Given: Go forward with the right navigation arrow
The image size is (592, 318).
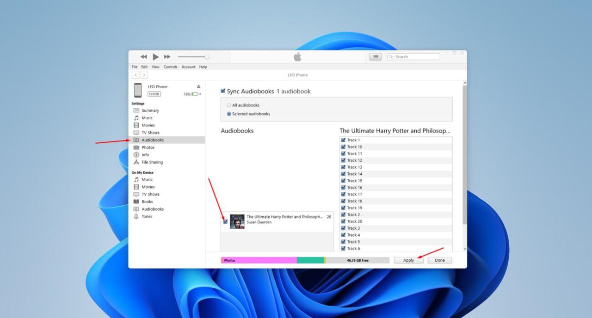Looking at the screenshot, I should 144,75.
